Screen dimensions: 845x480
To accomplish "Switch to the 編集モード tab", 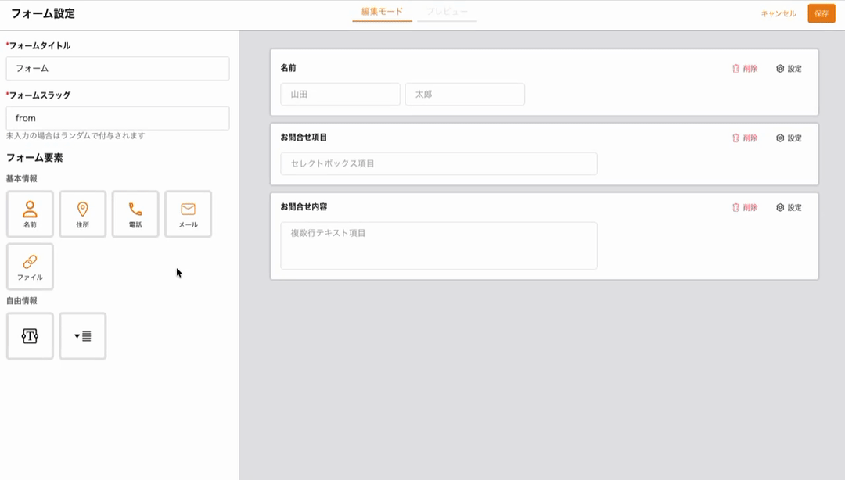I will (x=382, y=11).
